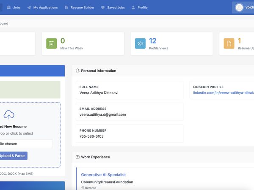Click the Generative AI Specialist job title
Screen dimensions: 254x190
coord(103,175)
